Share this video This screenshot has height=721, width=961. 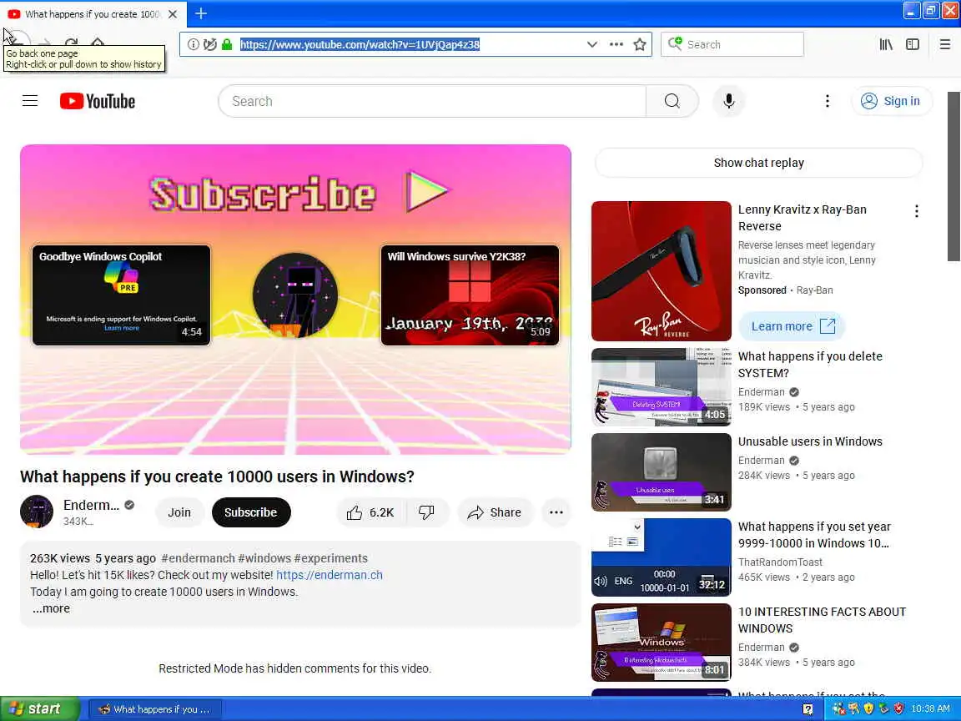point(495,512)
